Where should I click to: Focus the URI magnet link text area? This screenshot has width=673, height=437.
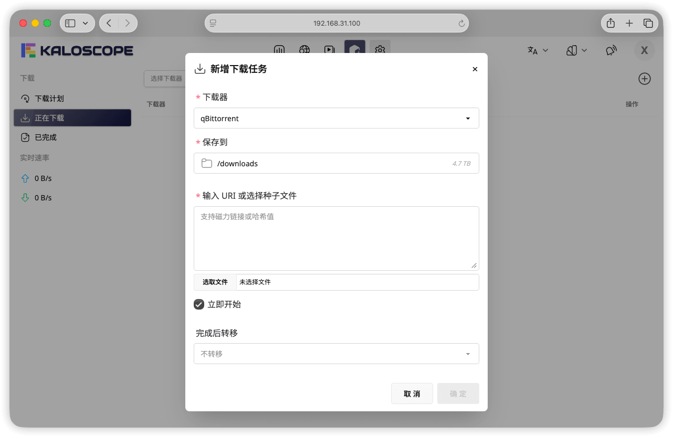click(336, 238)
